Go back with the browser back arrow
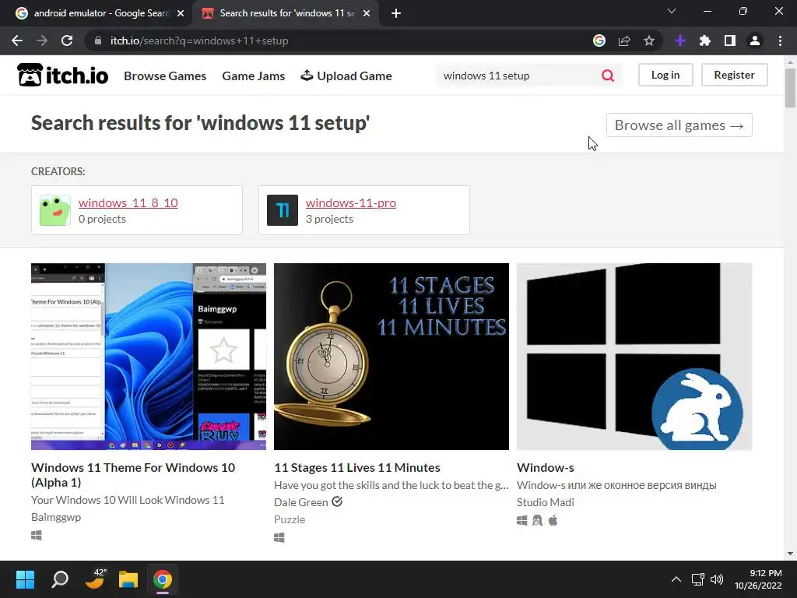Screen dimensions: 797x598 click(17, 40)
